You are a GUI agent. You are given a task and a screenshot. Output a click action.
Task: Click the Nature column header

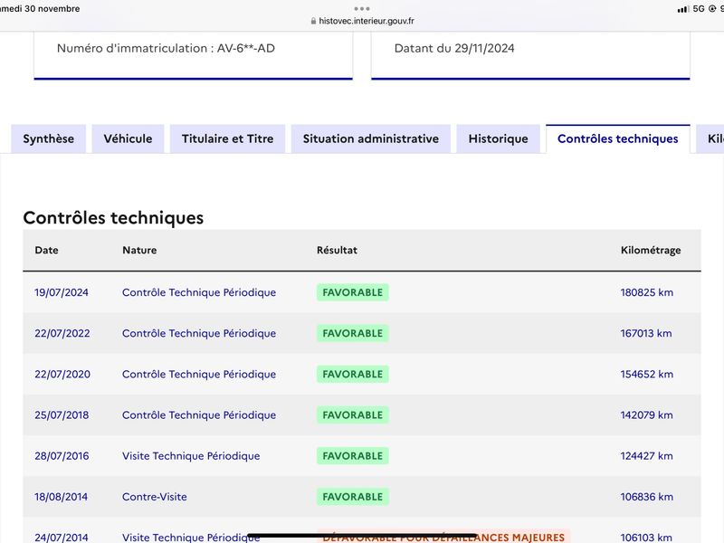pos(139,251)
